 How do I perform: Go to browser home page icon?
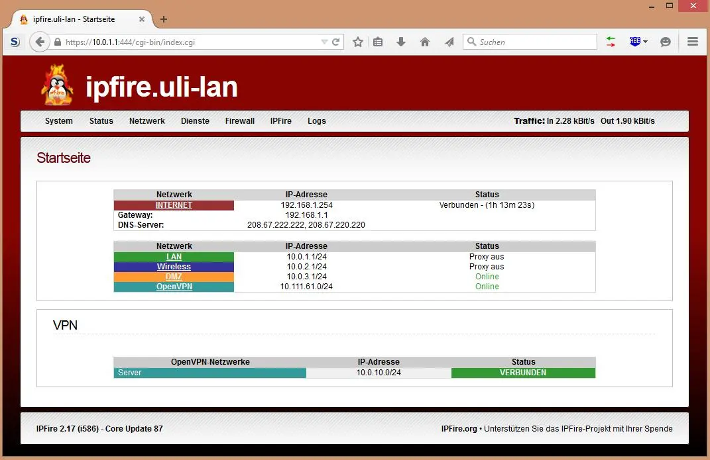click(x=425, y=42)
